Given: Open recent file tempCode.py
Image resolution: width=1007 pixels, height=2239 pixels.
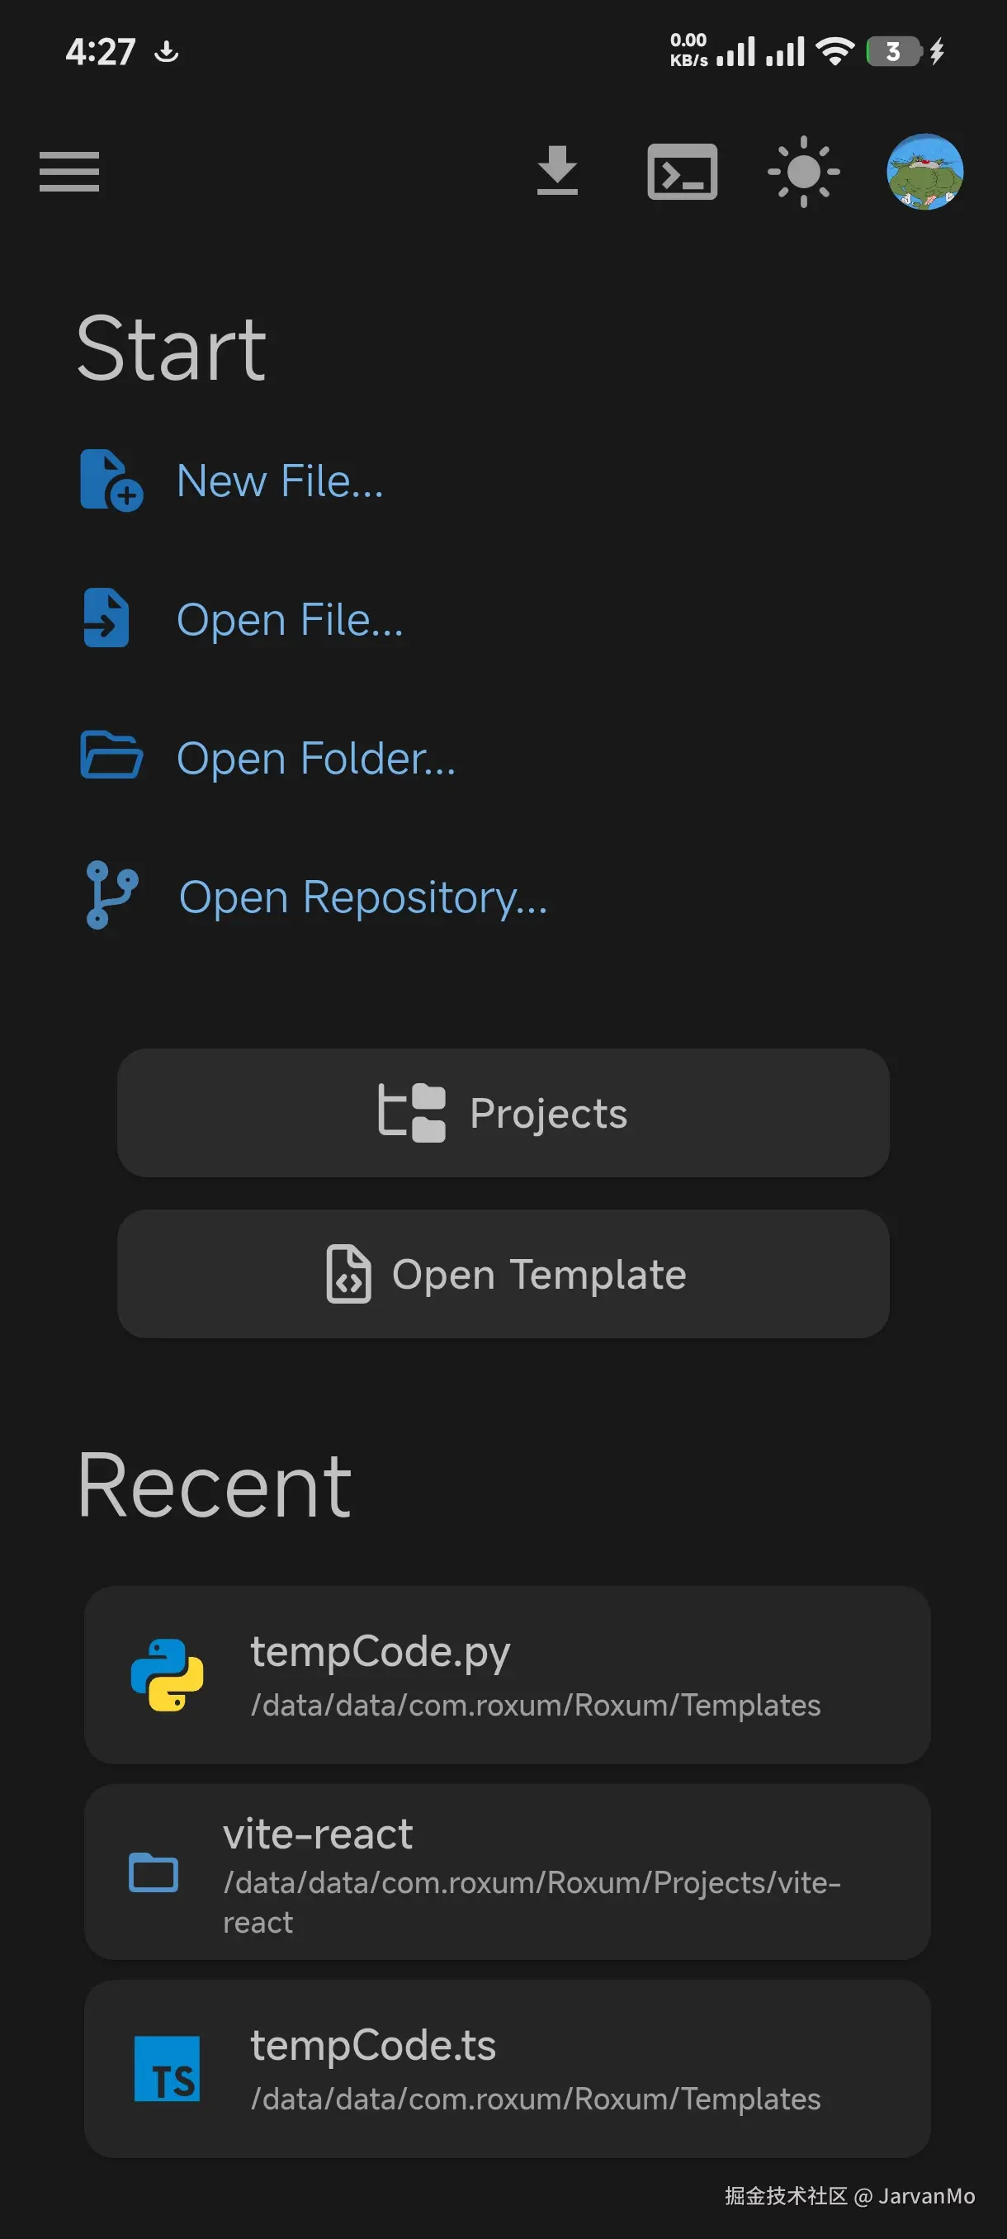Looking at the screenshot, I should point(508,1675).
